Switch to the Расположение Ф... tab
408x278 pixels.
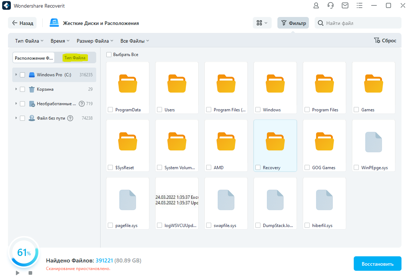point(34,58)
